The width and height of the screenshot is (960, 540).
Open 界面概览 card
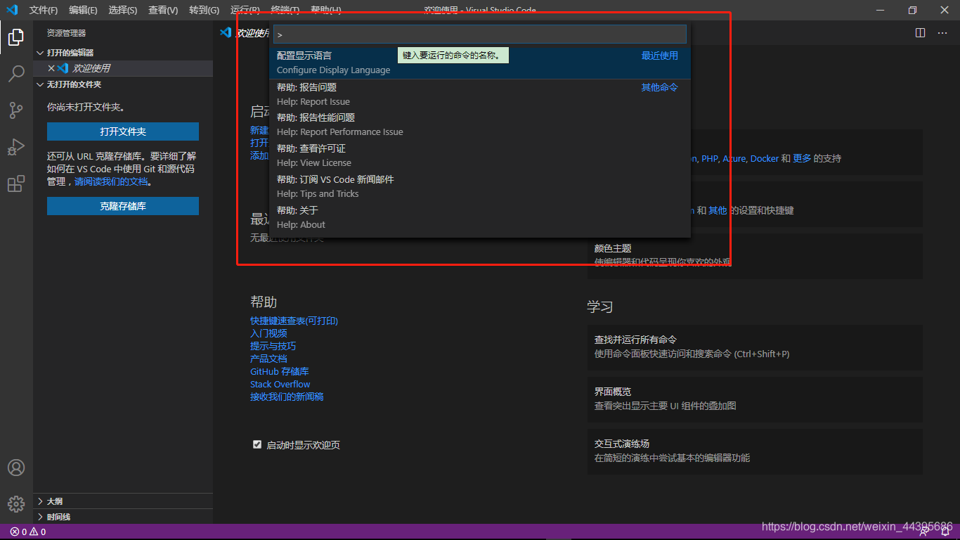coord(755,399)
